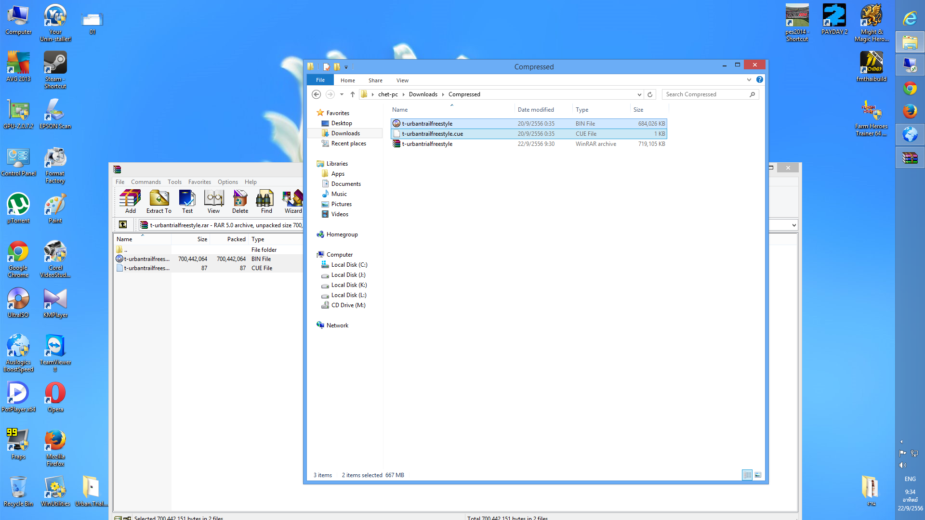Click the WinRAR Test icon

pos(187,201)
